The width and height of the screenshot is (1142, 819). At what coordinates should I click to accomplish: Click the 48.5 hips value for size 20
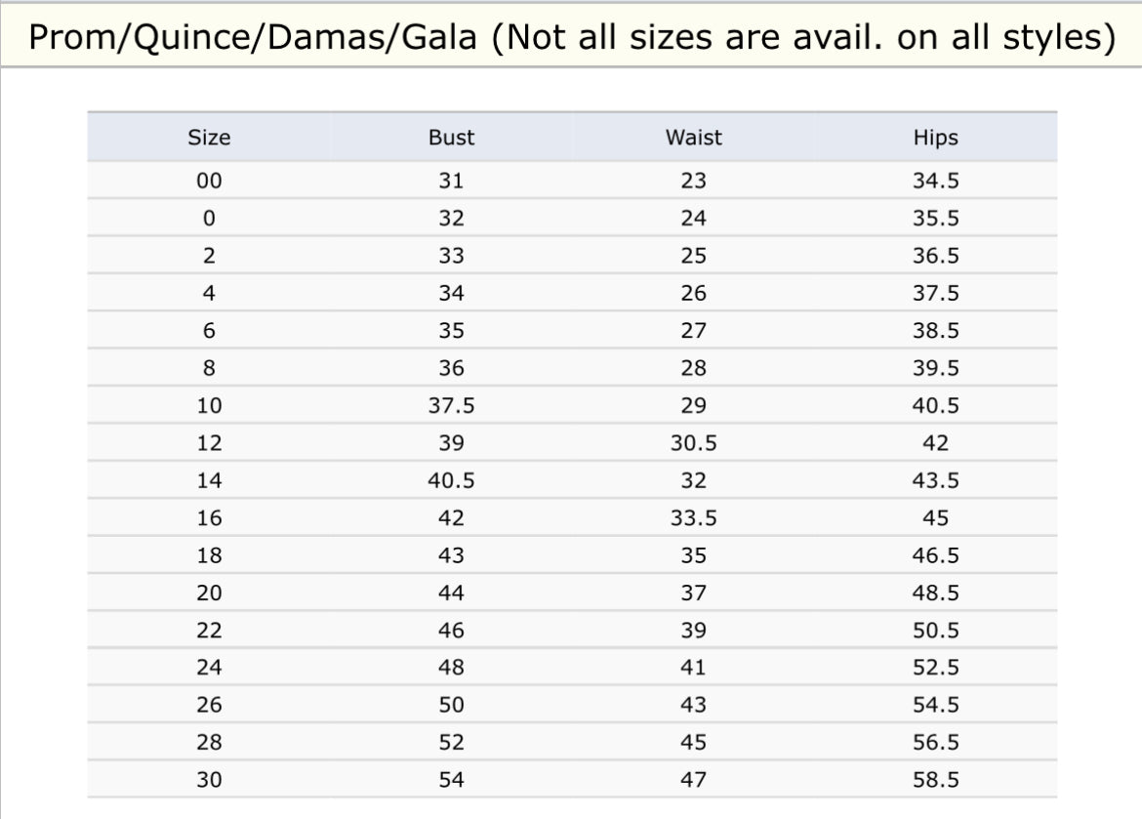point(935,593)
